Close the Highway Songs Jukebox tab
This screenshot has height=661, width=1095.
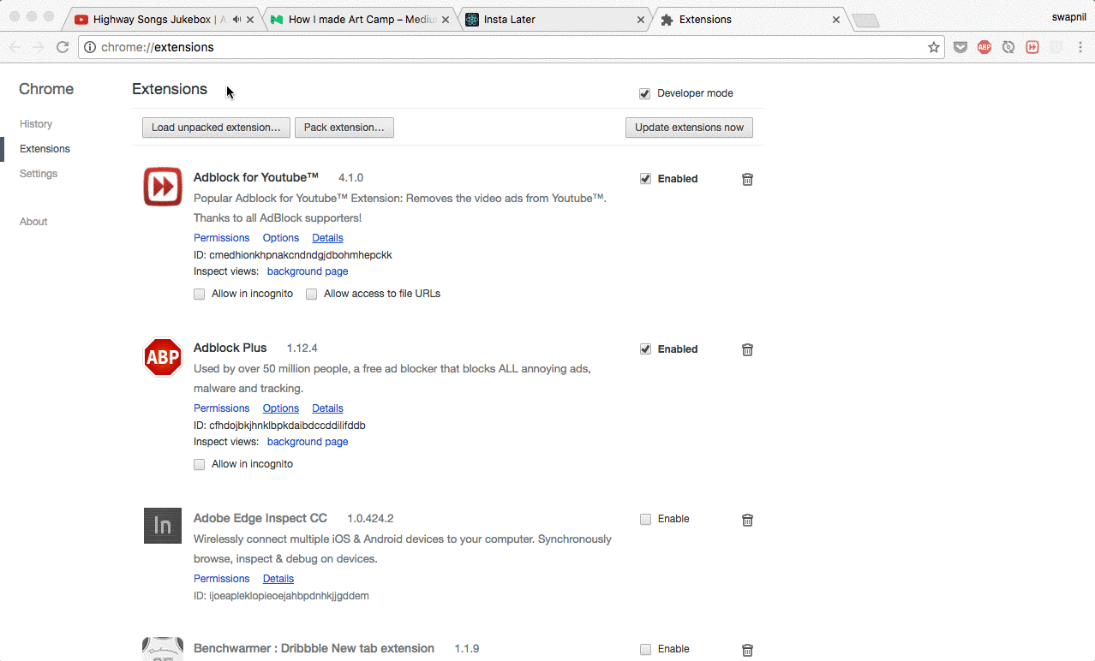(x=252, y=19)
